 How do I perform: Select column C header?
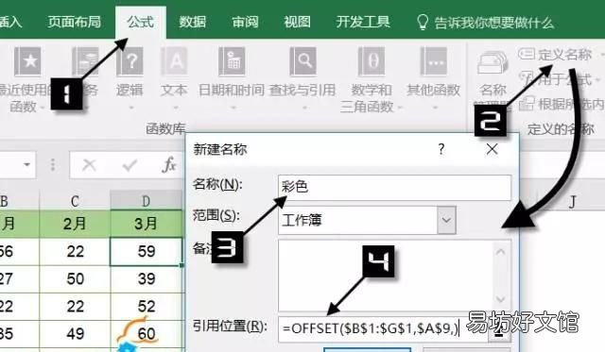75,201
